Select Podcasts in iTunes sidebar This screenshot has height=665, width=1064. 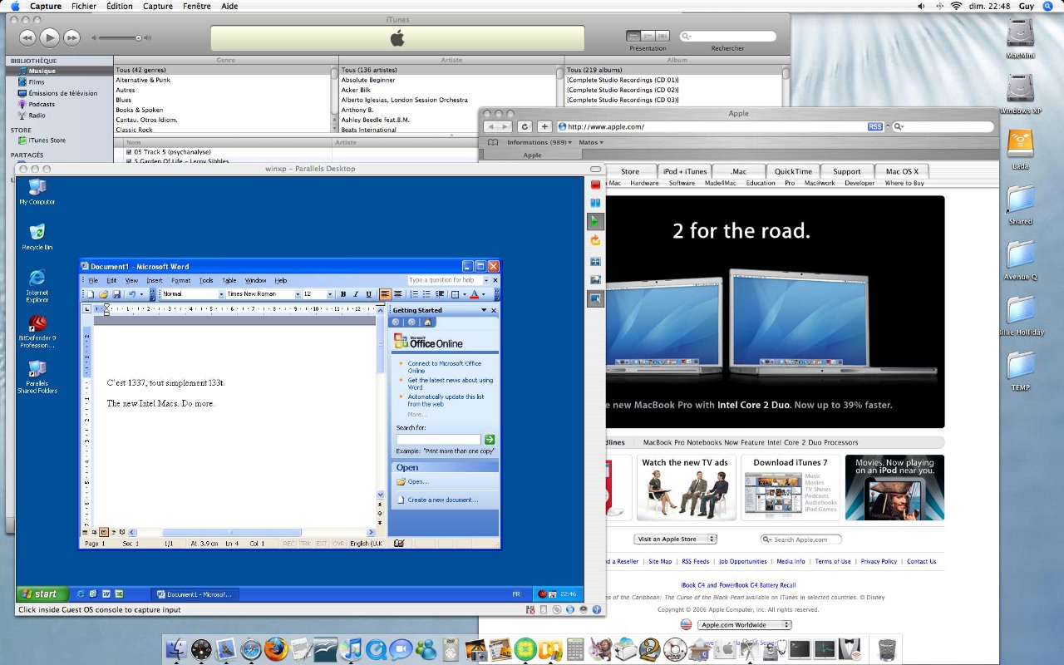pos(42,105)
